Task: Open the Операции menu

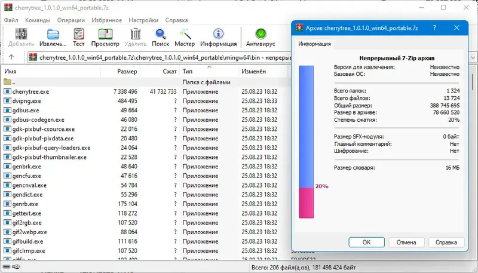Action: 71,20
